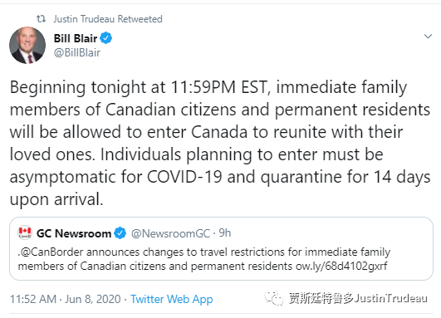Click the WeChat logo watermark icon
441x318 pixels.
click(x=274, y=298)
